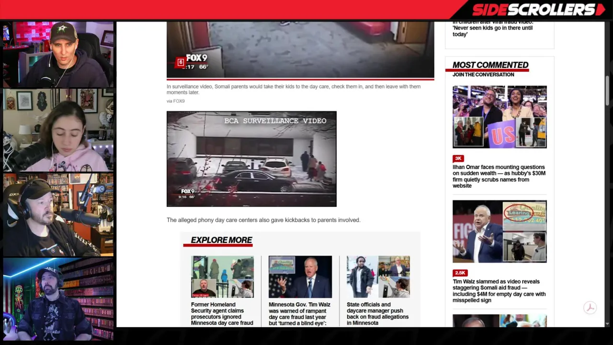The image size is (613, 345).
Task: Click the rally photo above Ilhan Omar headline
Action: pos(499,117)
